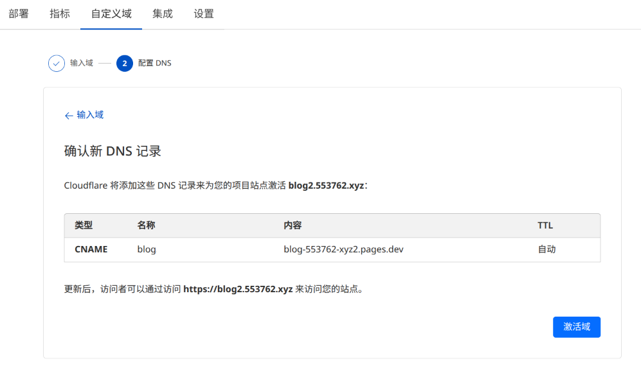This screenshot has height=368, width=641.
Task: Click the 名称 column header
Action: (146, 225)
